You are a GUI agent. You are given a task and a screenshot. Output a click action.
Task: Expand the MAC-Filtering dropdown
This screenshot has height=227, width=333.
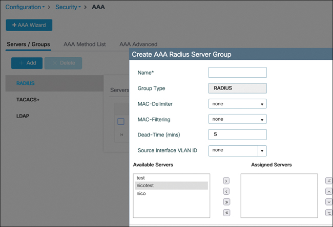point(238,119)
